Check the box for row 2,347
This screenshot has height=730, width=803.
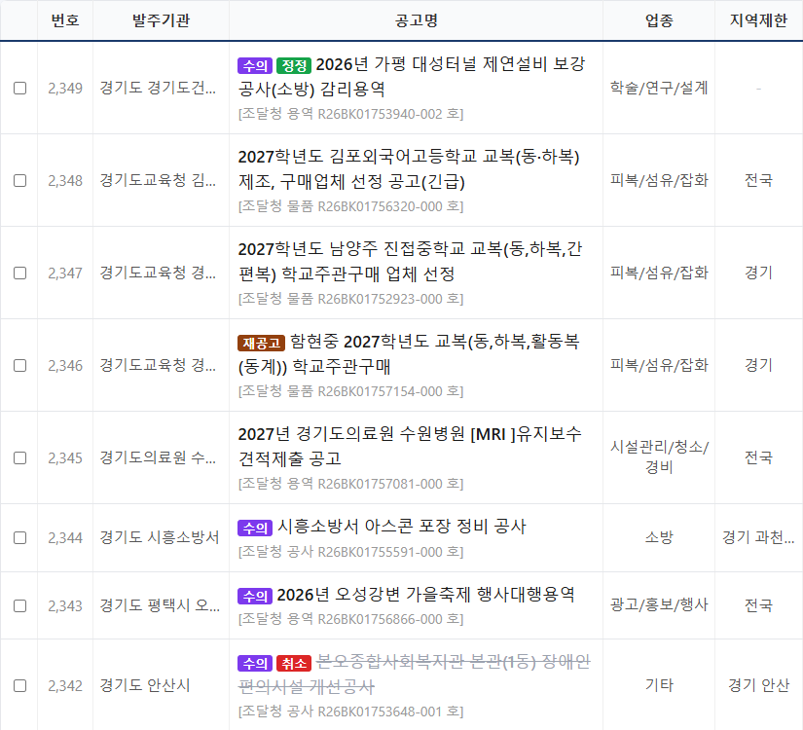pos(20,274)
